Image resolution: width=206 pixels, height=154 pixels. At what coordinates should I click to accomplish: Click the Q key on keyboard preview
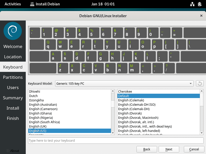[50, 44]
